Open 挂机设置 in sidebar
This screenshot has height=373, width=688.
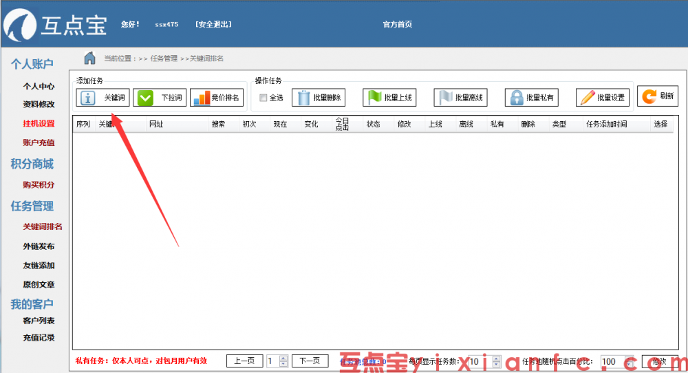coord(39,124)
